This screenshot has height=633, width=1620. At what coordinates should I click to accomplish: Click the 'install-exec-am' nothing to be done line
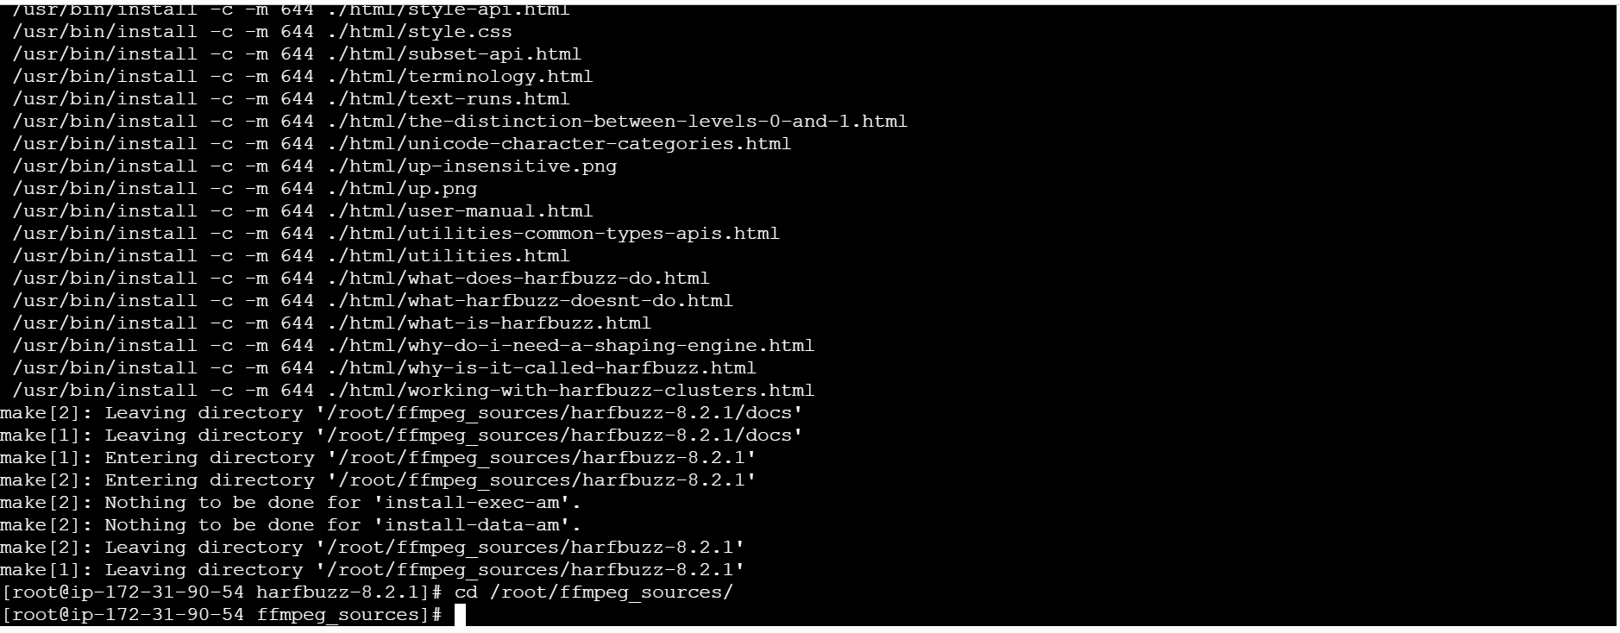(291, 503)
